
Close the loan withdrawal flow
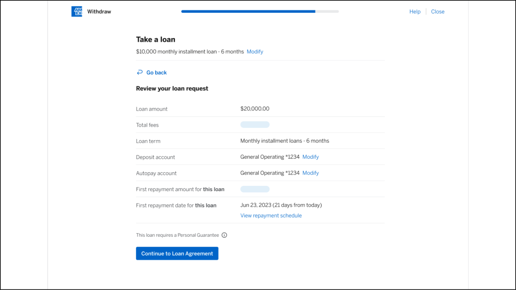click(x=438, y=12)
